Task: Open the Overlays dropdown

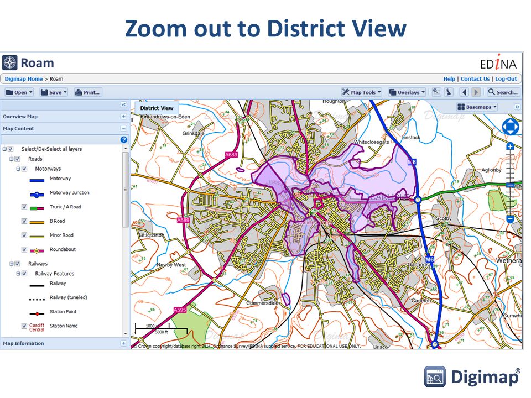Action: (x=407, y=92)
